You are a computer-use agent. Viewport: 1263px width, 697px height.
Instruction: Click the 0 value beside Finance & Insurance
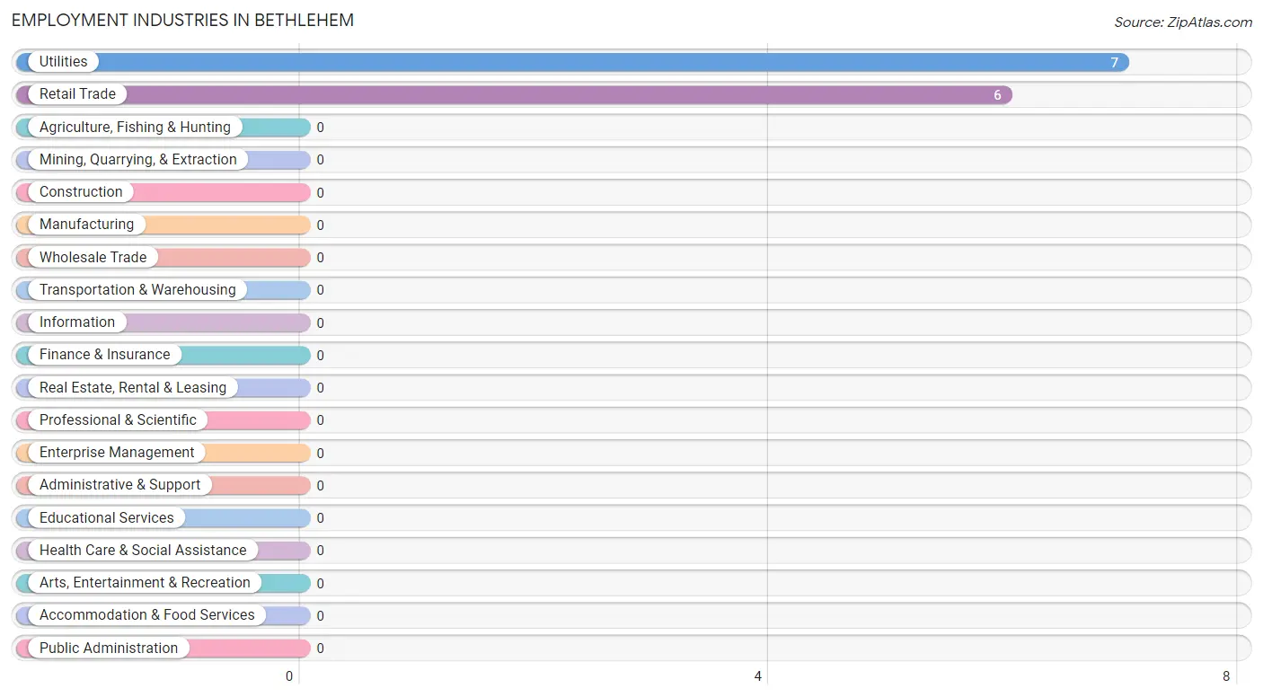[320, 356]
